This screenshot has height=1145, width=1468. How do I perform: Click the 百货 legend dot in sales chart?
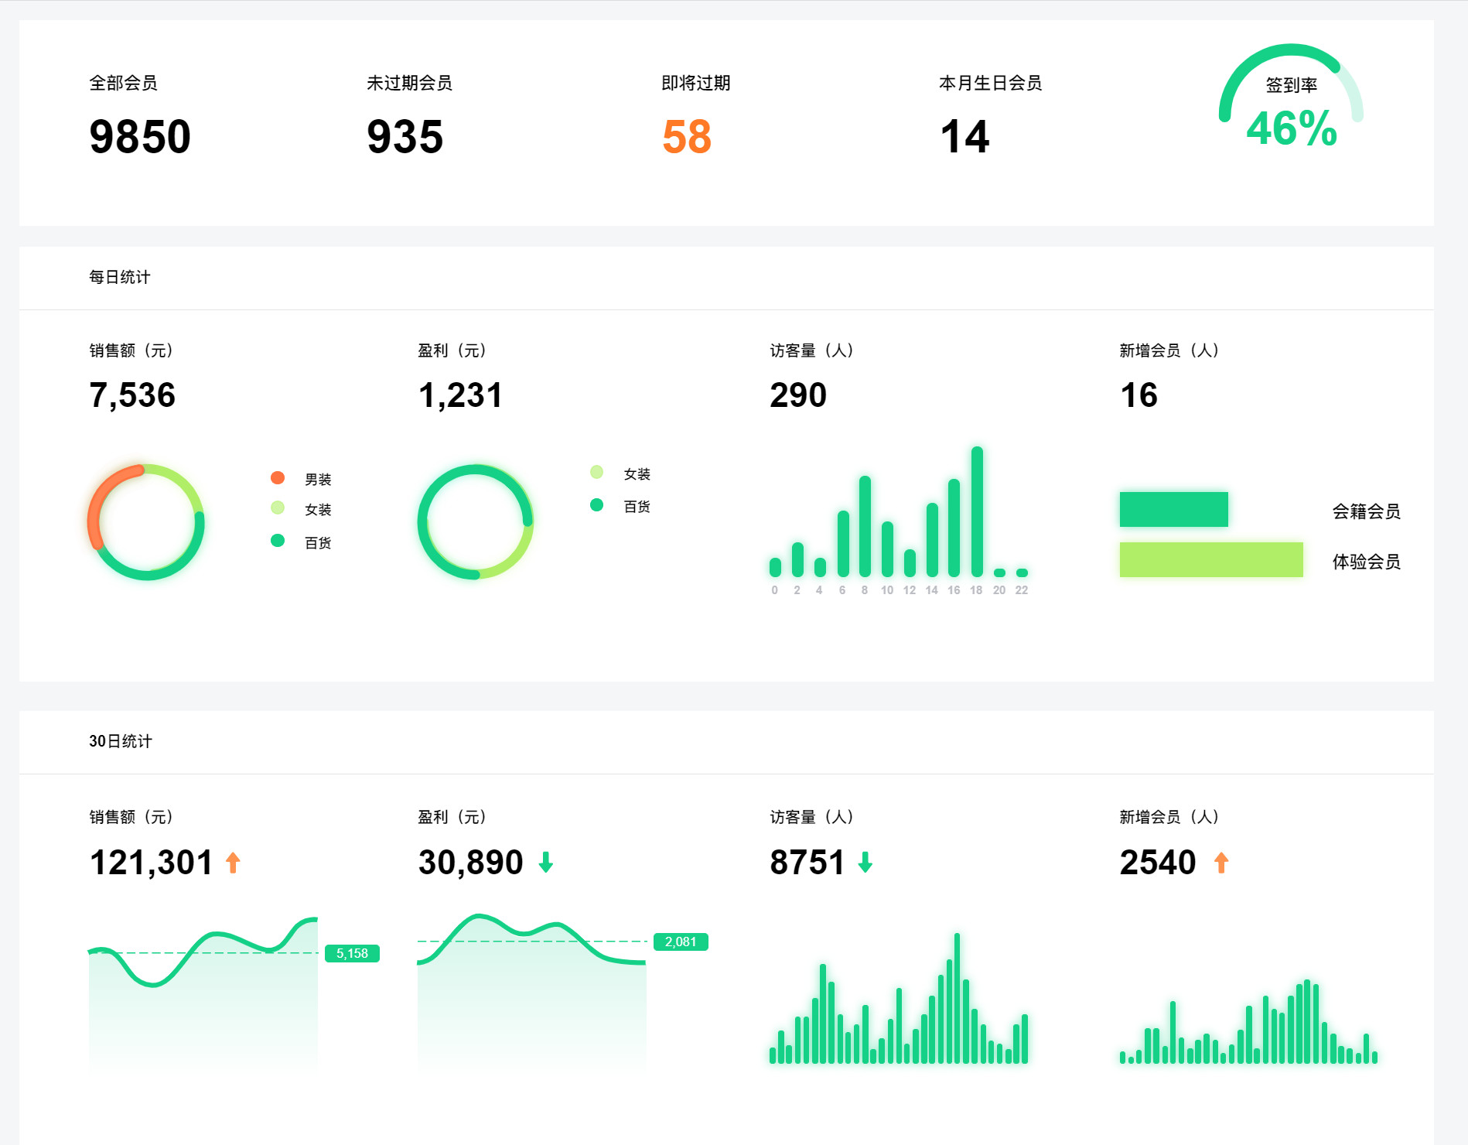click(278, 540)
